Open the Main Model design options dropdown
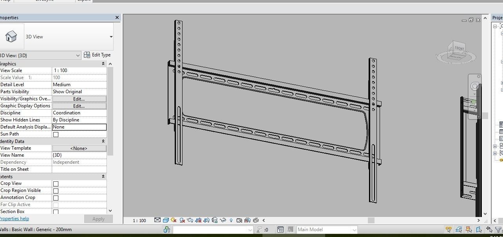Screen dimensions: 503x237 (x=355, y=229)
